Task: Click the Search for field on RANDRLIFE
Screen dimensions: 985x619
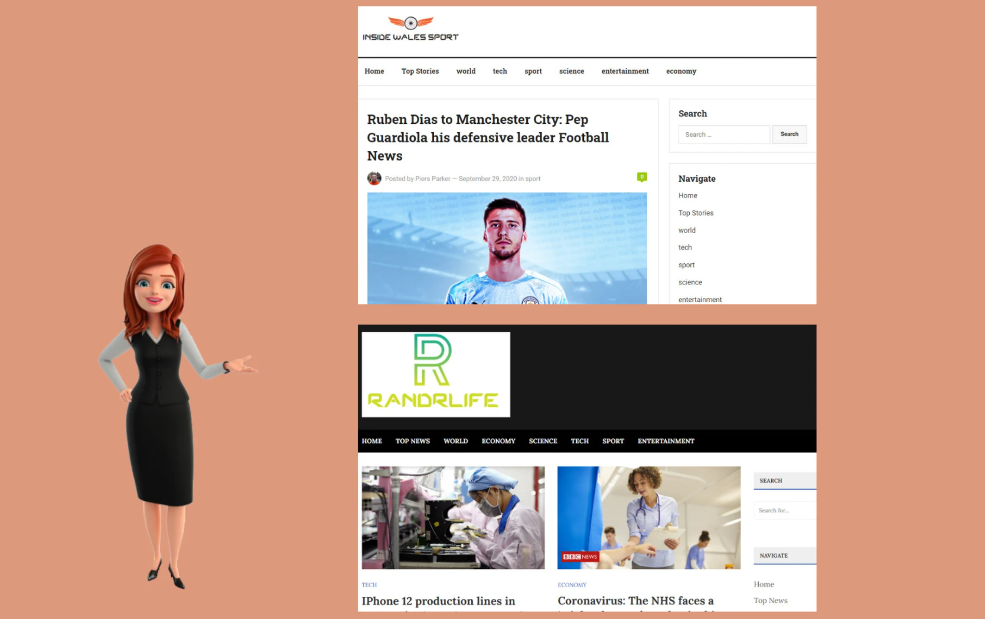Action: [x=784, y=510]
